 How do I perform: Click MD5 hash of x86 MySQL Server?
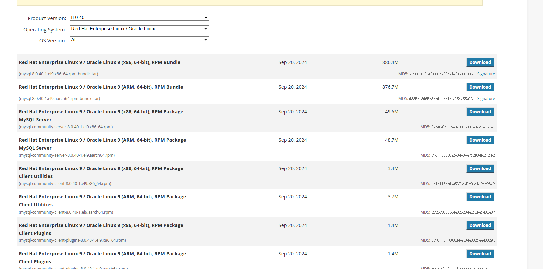pos(463,127)
